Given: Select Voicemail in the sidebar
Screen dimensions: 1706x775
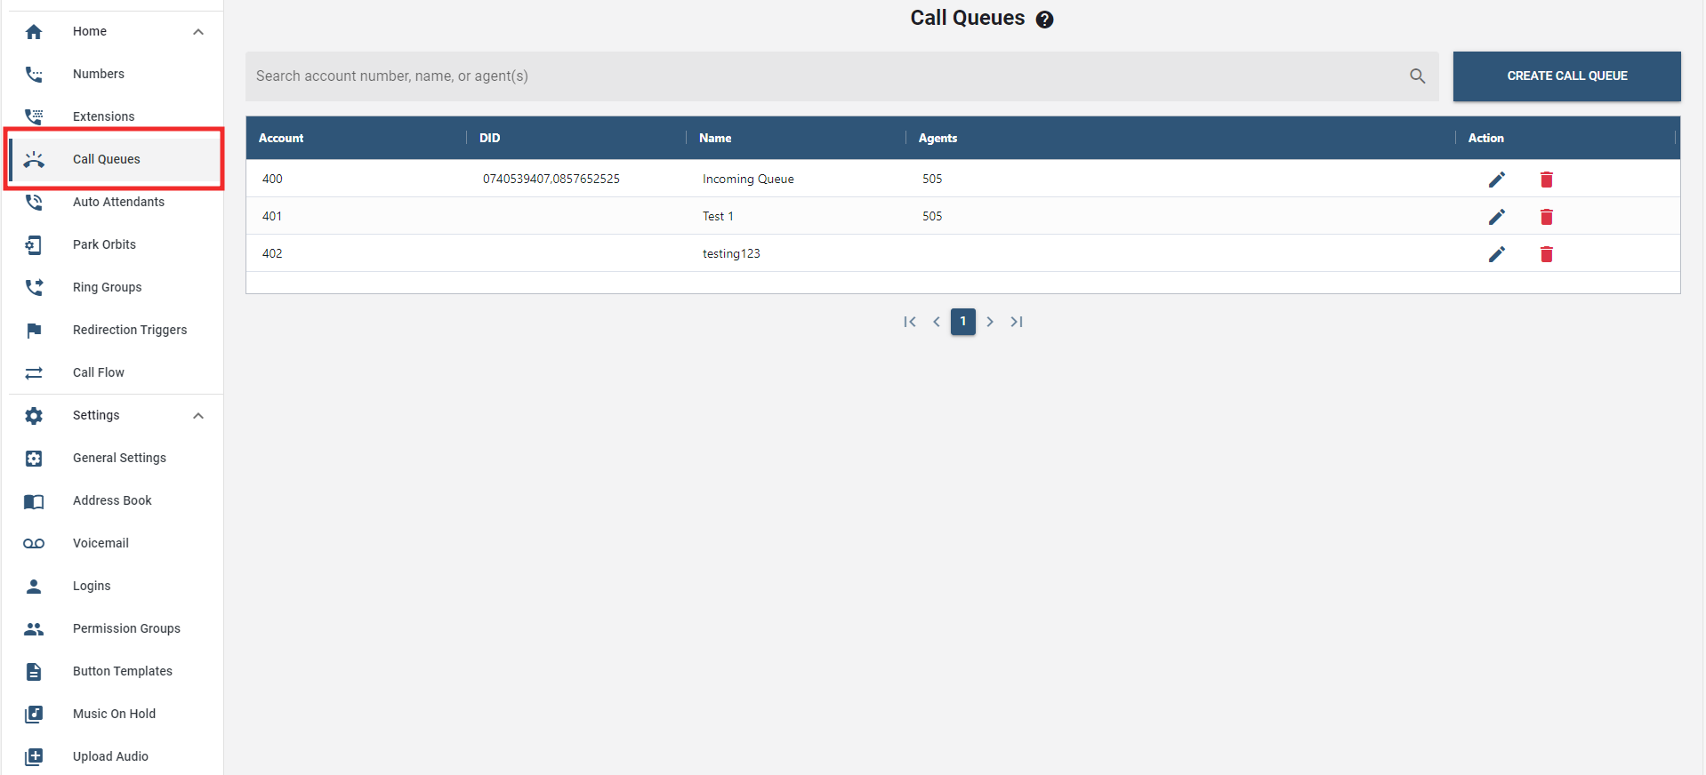Looking at the screenshot, I should tap(101, 543).
